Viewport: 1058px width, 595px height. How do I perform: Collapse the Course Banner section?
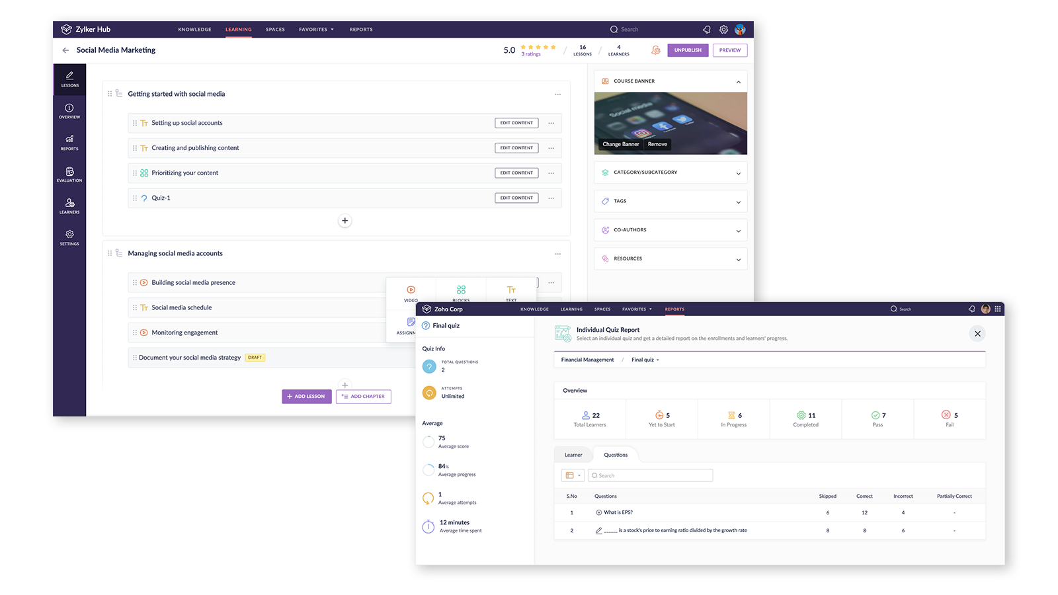[x=739, y=81]
